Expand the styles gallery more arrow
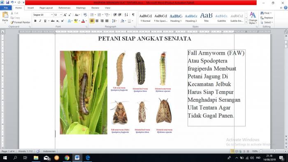Screen dimensions: 288x162 pyautogui.click(x=246, y=22)
